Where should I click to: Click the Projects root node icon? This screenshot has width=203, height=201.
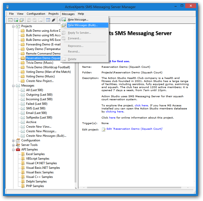pyautogui.click(x=18, y=26)
